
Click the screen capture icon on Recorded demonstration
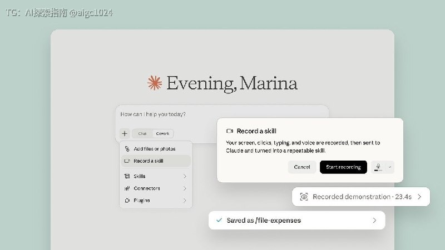304,197
